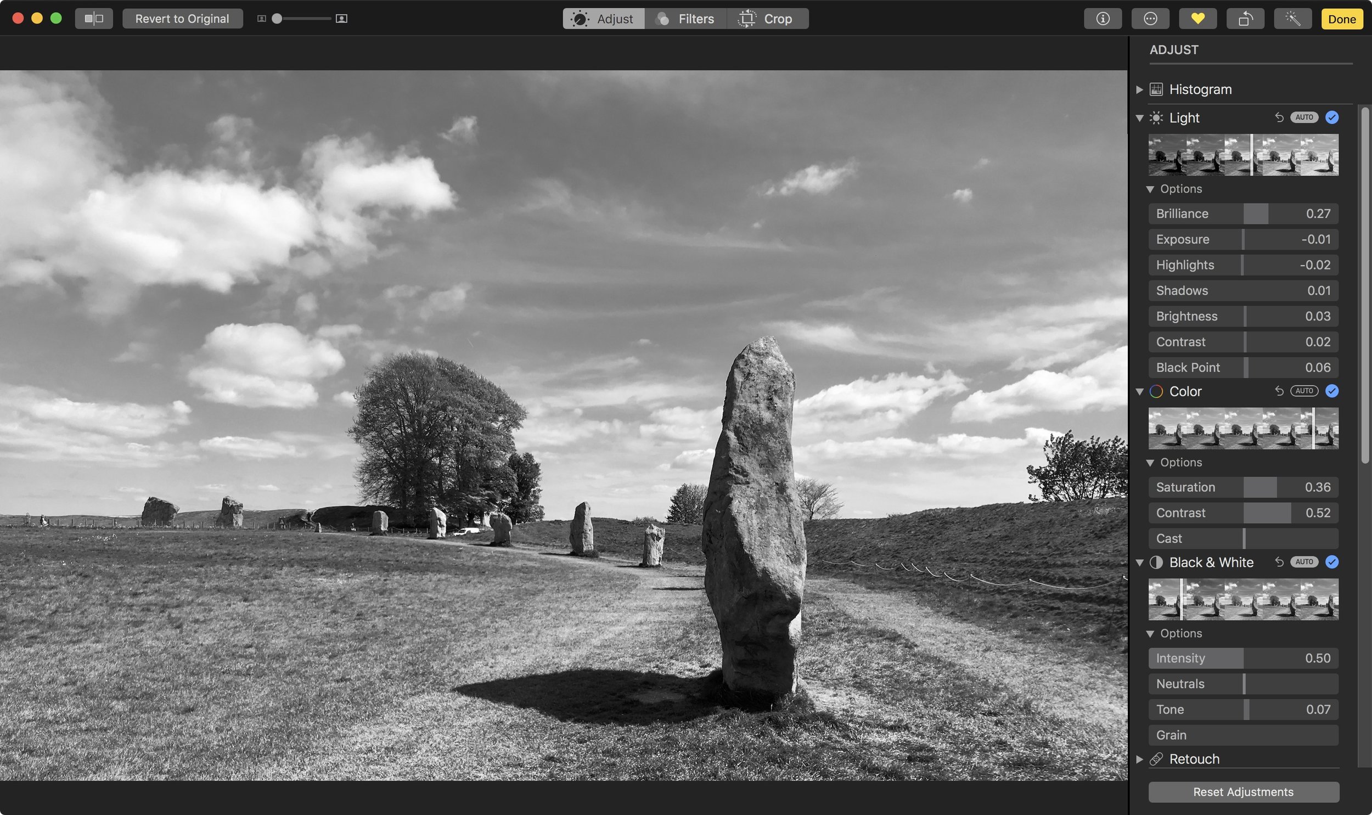Click the Black & White thumbnail strip
This screenshot has height=815, width=1372.
click(1243, 599)
